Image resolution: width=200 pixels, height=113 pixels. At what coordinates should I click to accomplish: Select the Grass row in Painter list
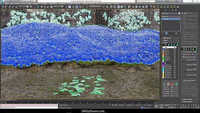point(169,47)
